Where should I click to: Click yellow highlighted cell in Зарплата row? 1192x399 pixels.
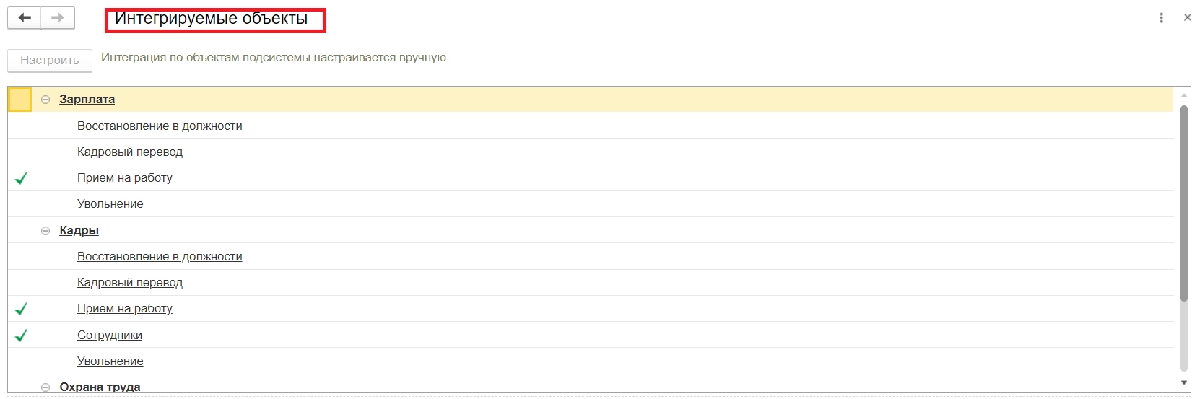pyautogui.click(x=20, y=100)
